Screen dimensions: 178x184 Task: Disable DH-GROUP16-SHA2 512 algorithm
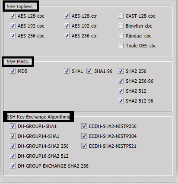(13, 156)
